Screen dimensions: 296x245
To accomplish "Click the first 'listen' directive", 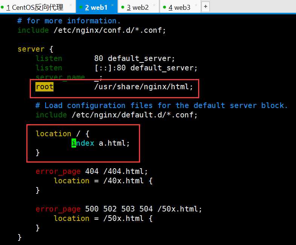I will 49,58.
